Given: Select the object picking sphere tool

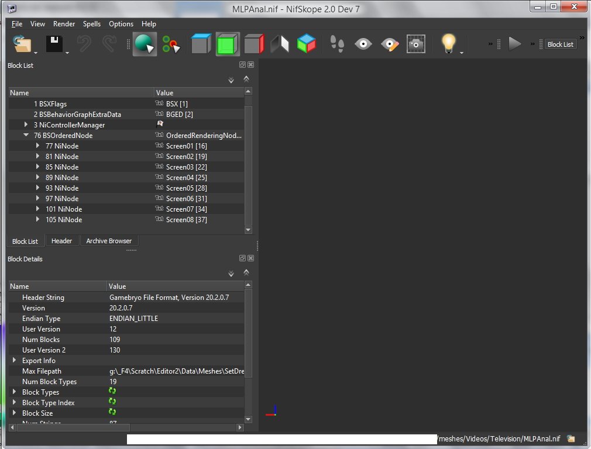Looking at the screenshot, I should (x=144, y=44).
